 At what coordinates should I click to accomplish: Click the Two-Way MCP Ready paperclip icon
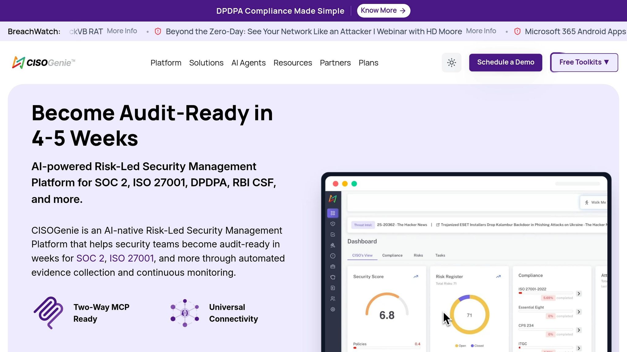click(x=48, y=313)
